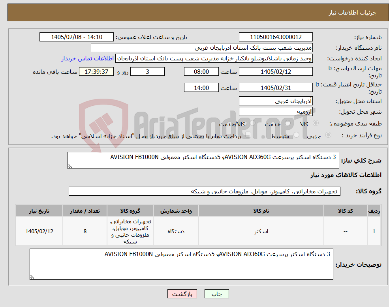389x307 pixels.
Task: Click the resize handle of توضیحات خریدار textarea
Action: (32, 277)
